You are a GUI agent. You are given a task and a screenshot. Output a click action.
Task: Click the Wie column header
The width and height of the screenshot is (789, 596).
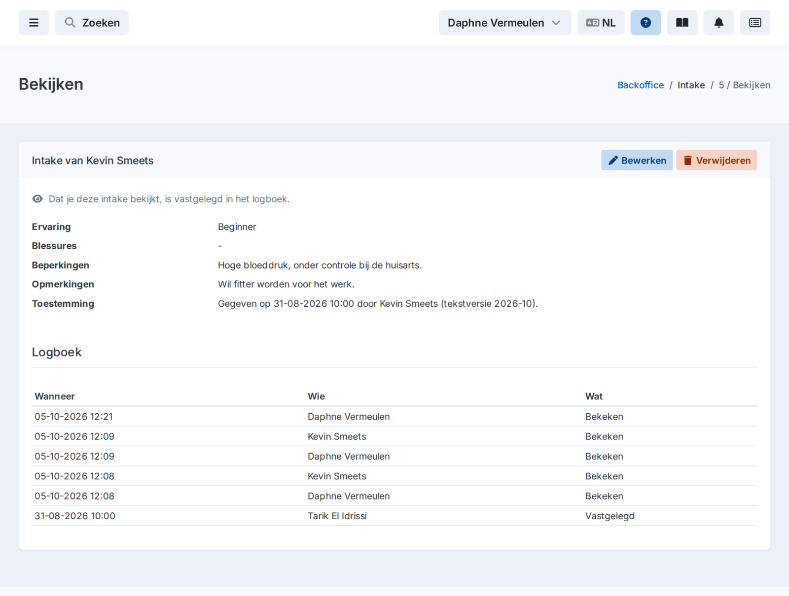[x=316, y=397]
